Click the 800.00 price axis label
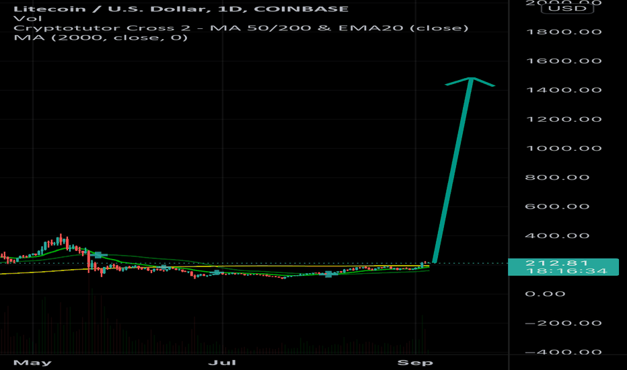This screenshot has width=627, height=370. tap(557, 177)
